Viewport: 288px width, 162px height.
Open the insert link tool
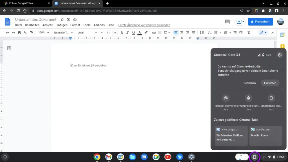coord(154,33)
